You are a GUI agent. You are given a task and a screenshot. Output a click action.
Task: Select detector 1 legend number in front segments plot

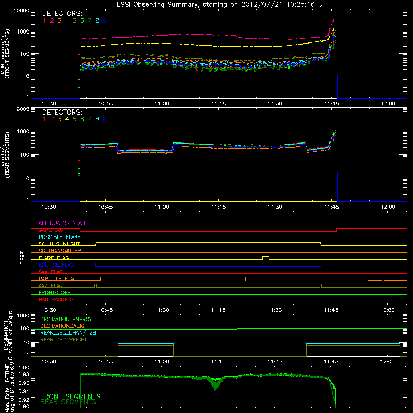44,21
